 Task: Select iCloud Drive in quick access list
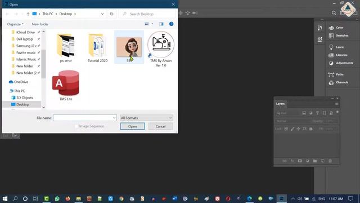click(25, 32)
